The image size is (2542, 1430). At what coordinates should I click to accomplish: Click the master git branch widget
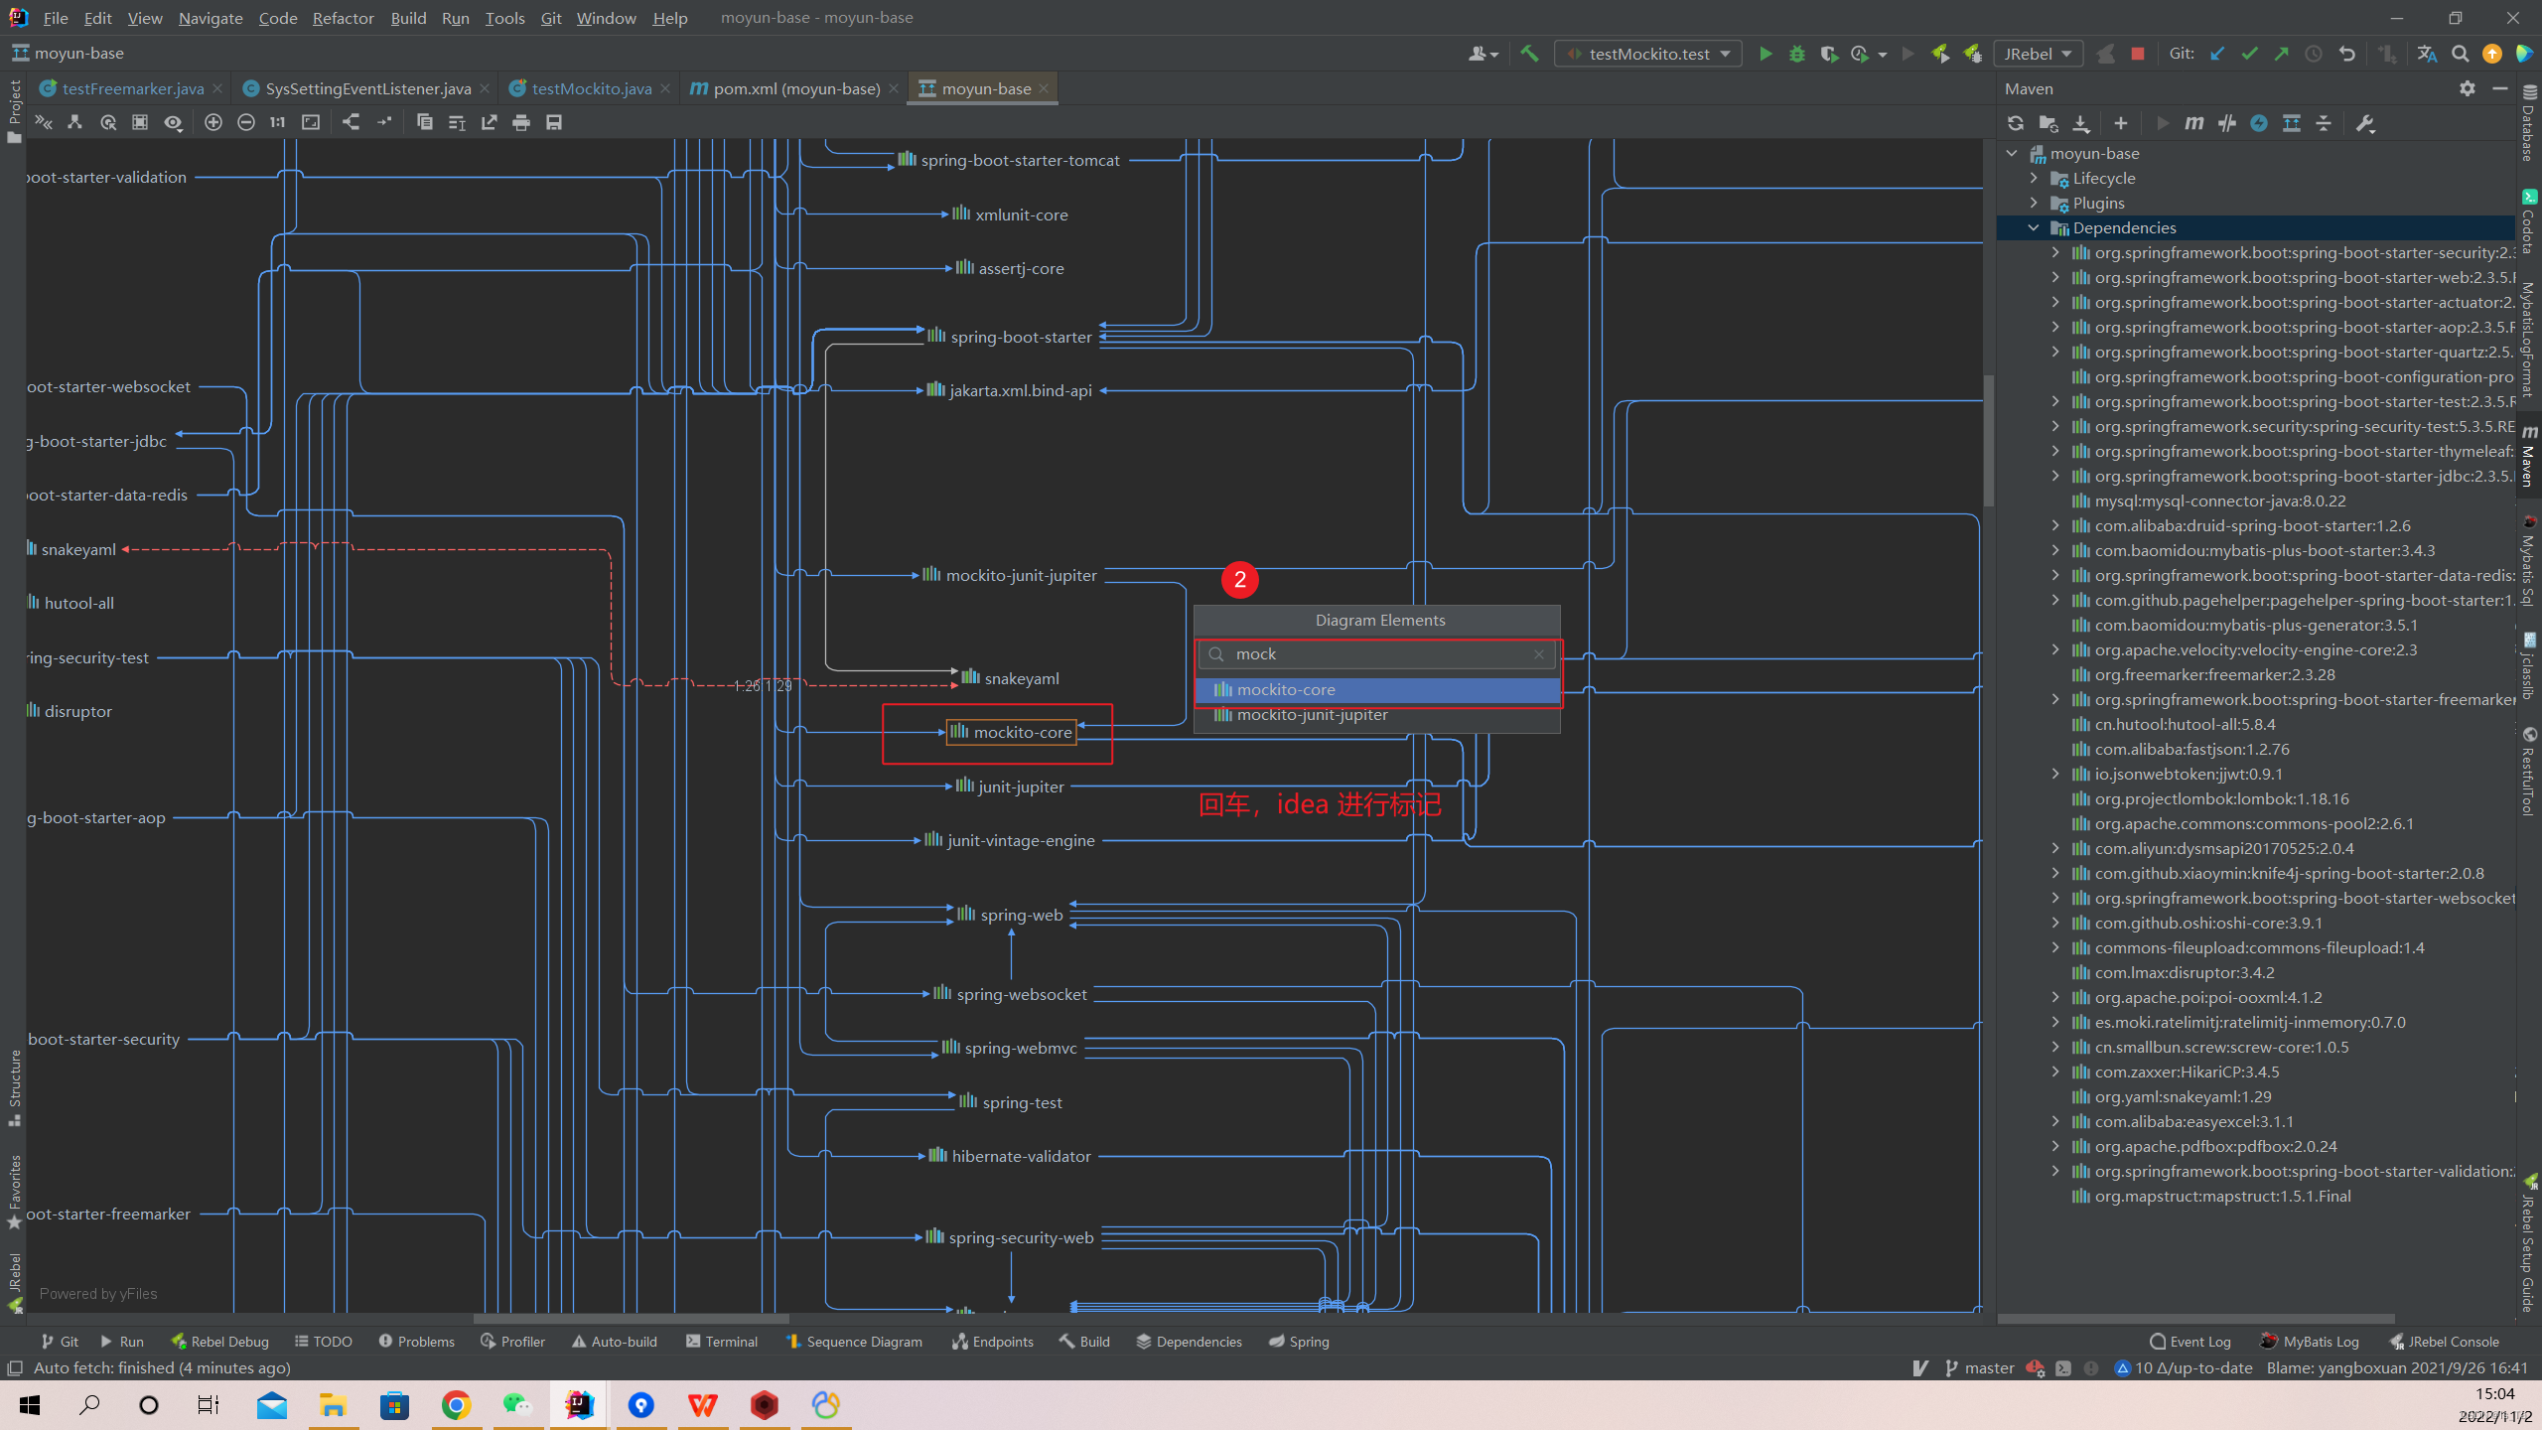coord(1979,1368)
